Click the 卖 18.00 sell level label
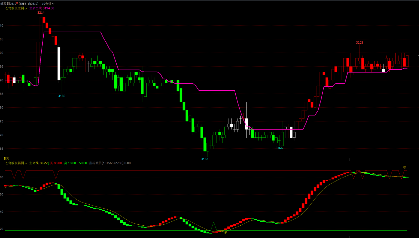The image size is (419, 238). [70, 163]
